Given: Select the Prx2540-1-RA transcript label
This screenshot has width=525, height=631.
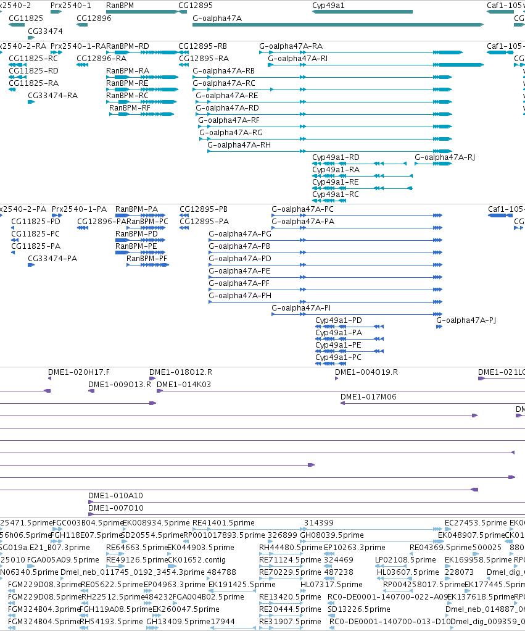Looking at the screenshot, I should [x=78, y=46].
